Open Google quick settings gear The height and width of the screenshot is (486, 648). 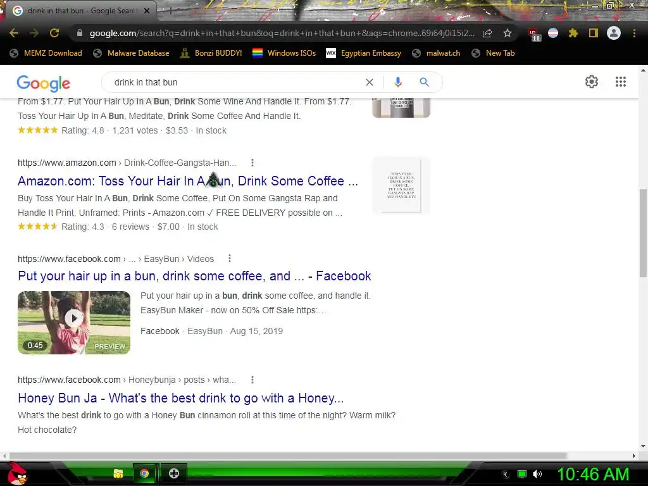[592, 82]
